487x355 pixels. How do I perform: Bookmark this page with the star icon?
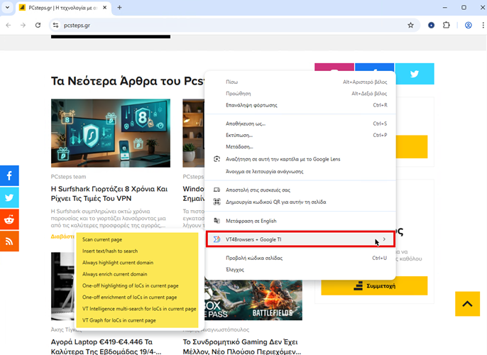pos(410,25)
